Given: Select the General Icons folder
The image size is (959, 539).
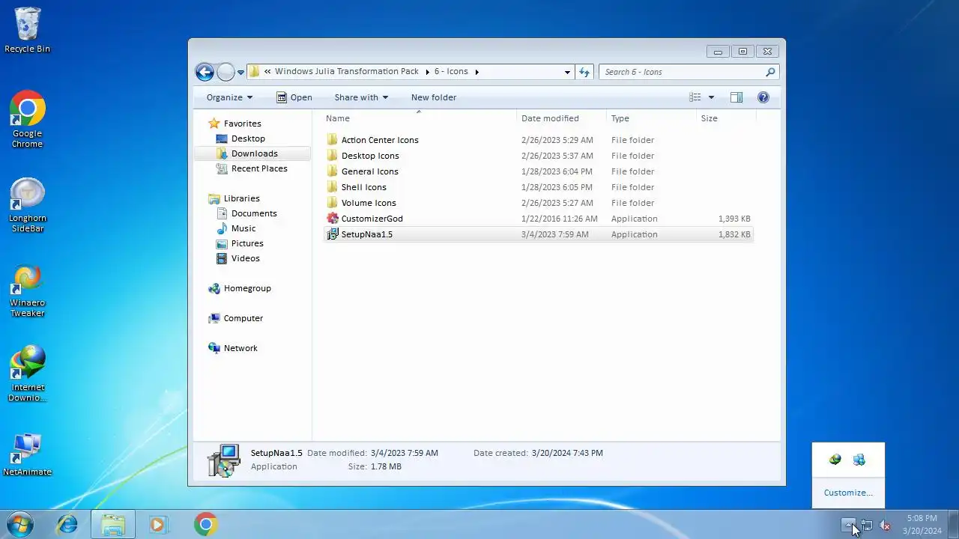Looking at the screenshot, I should pos(369,171).
